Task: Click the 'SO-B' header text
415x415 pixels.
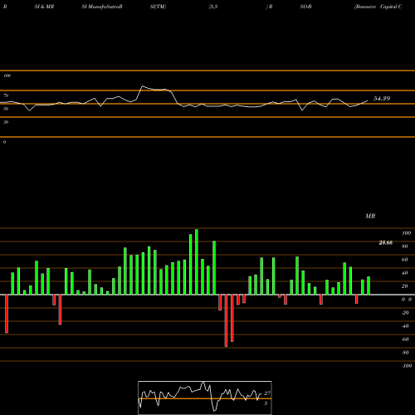Action: [305, 7]
